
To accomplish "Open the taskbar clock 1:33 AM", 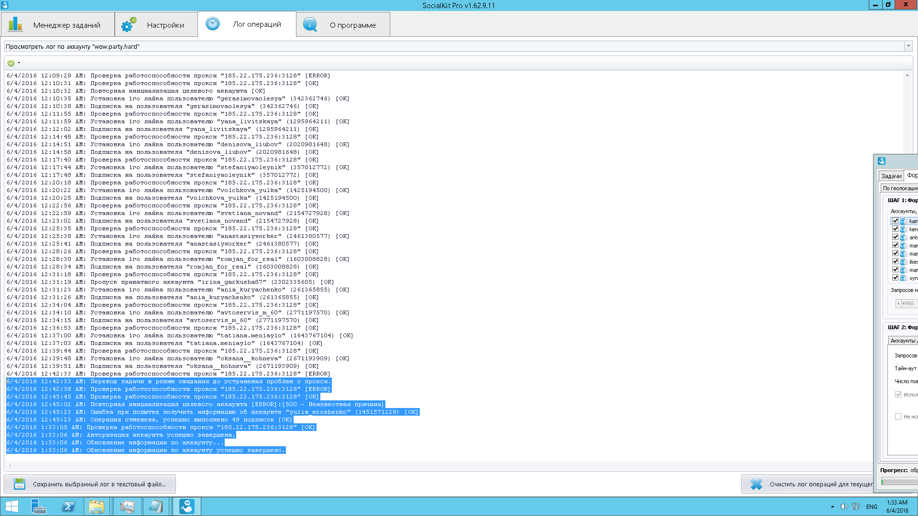I will pyautogui.click(x=897, y=506).
